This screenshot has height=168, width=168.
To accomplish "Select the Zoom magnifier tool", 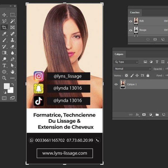I will point(4,78).
